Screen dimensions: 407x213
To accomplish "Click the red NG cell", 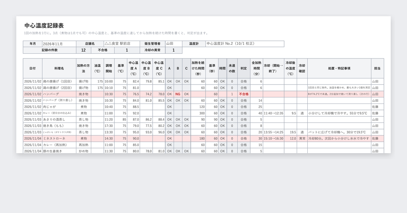I will point(178,94).
